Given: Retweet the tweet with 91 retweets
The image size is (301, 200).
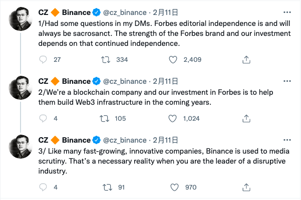Looking at the screenshot, I should click(107, 187).
